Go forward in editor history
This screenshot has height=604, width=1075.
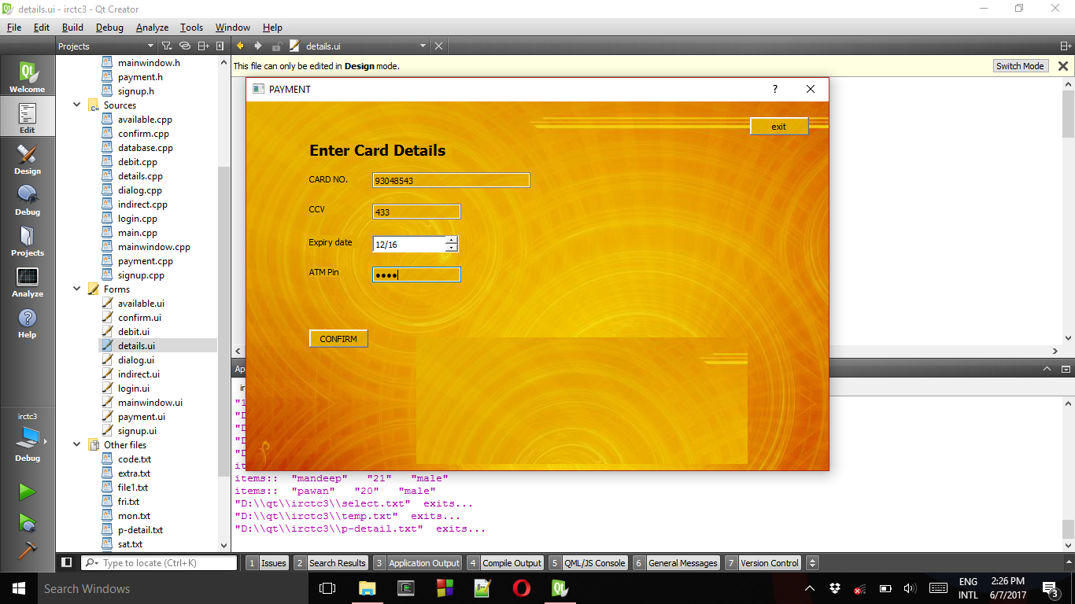(258, 46)
